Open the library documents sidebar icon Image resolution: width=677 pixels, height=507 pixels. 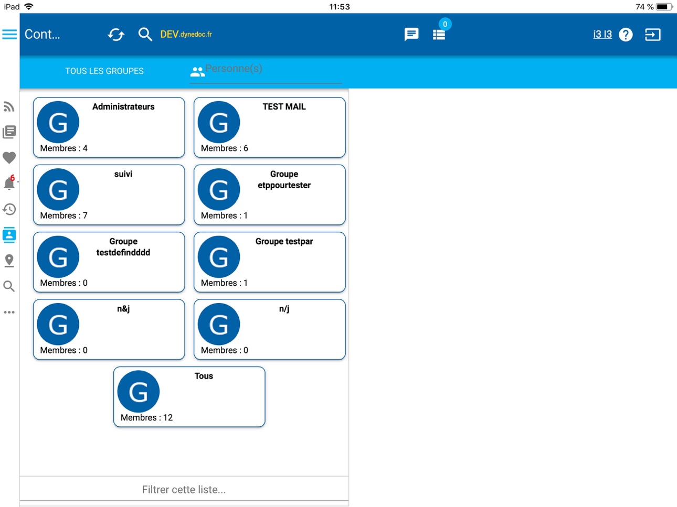9,132
